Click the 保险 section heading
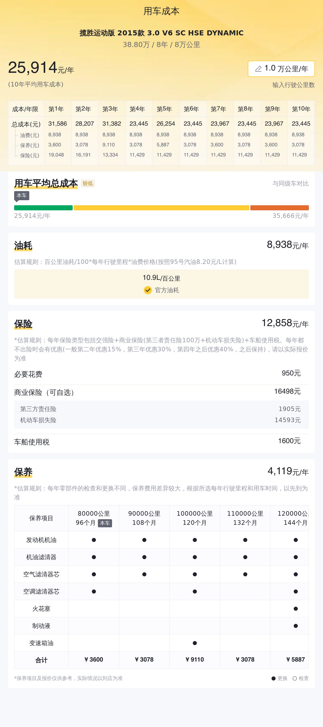The image size is (323, 727). point(23,324)
